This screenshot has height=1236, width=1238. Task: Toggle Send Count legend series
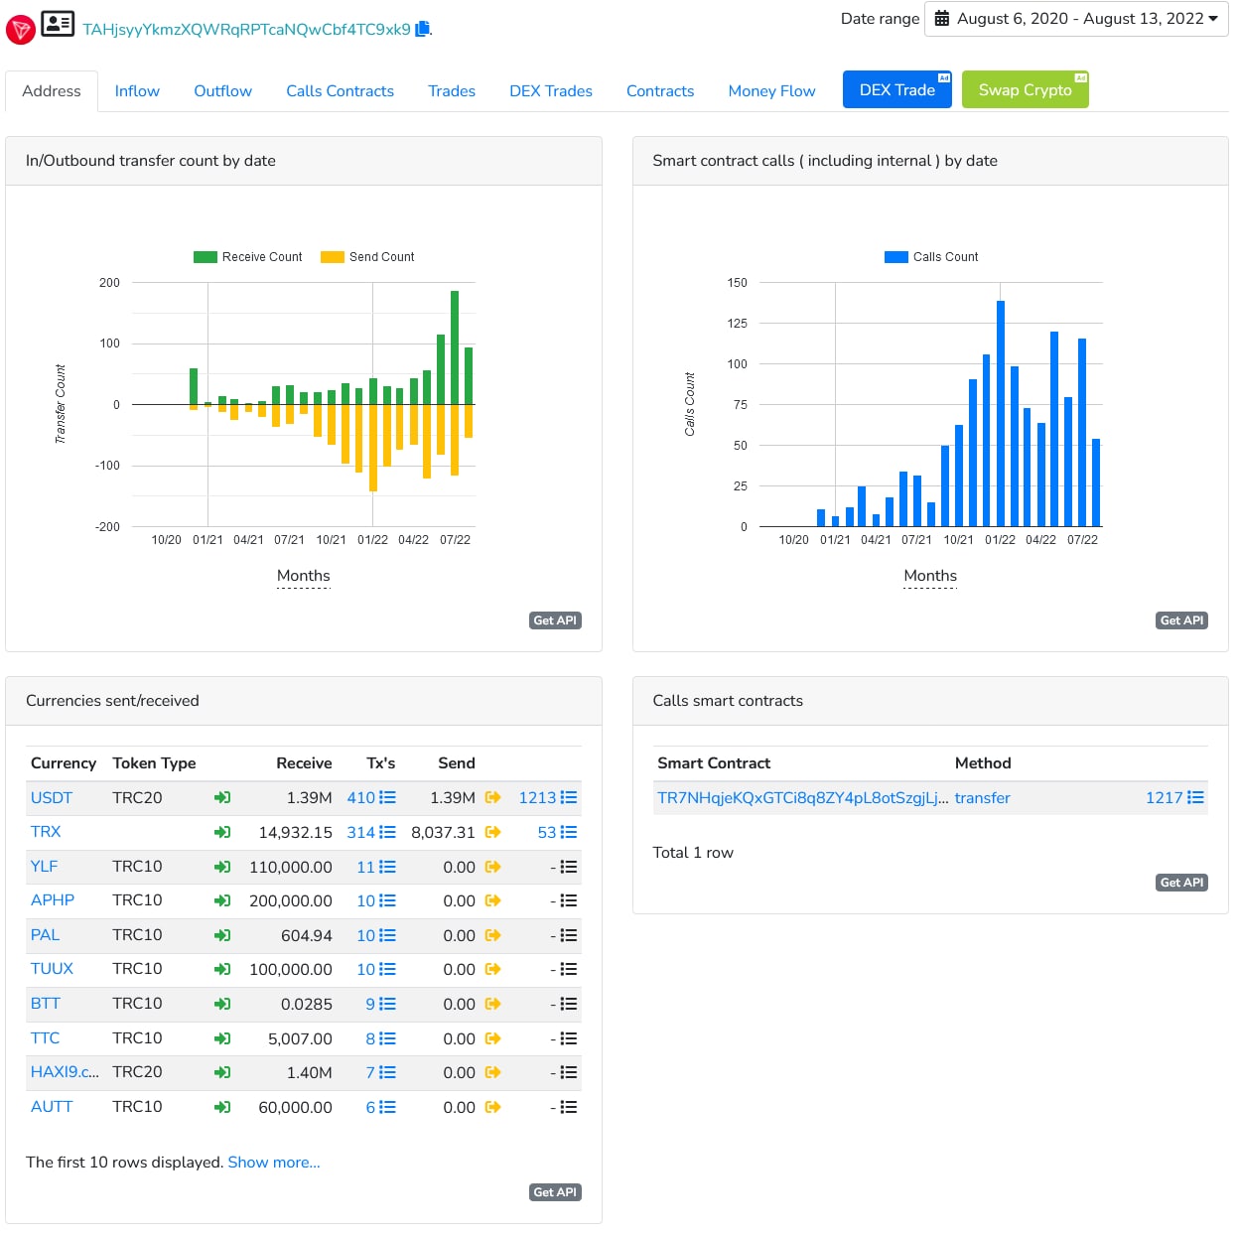(367, 257)
